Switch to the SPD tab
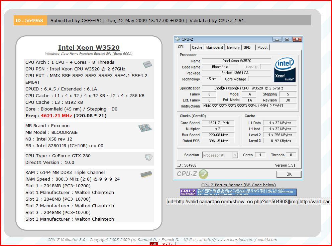The width and height of the screenshot is (332, 246). 247,47
